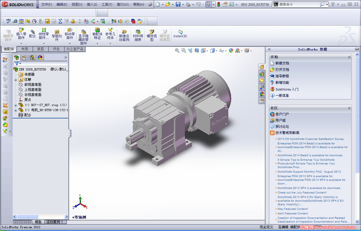Toggle the yellow checkmark check tool

[47, 21]
